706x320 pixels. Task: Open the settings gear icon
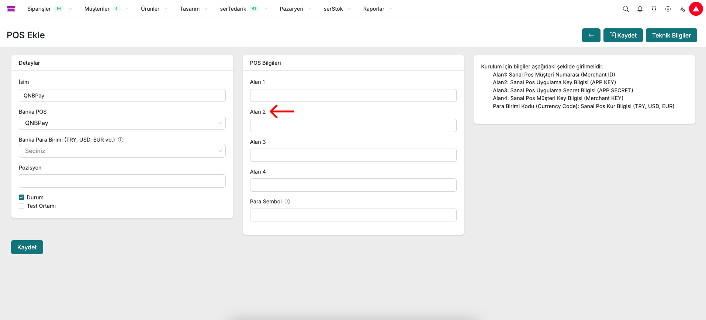[668, 9]
